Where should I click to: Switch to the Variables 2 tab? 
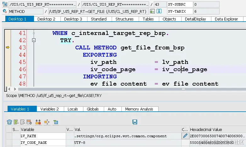point(49,109)
